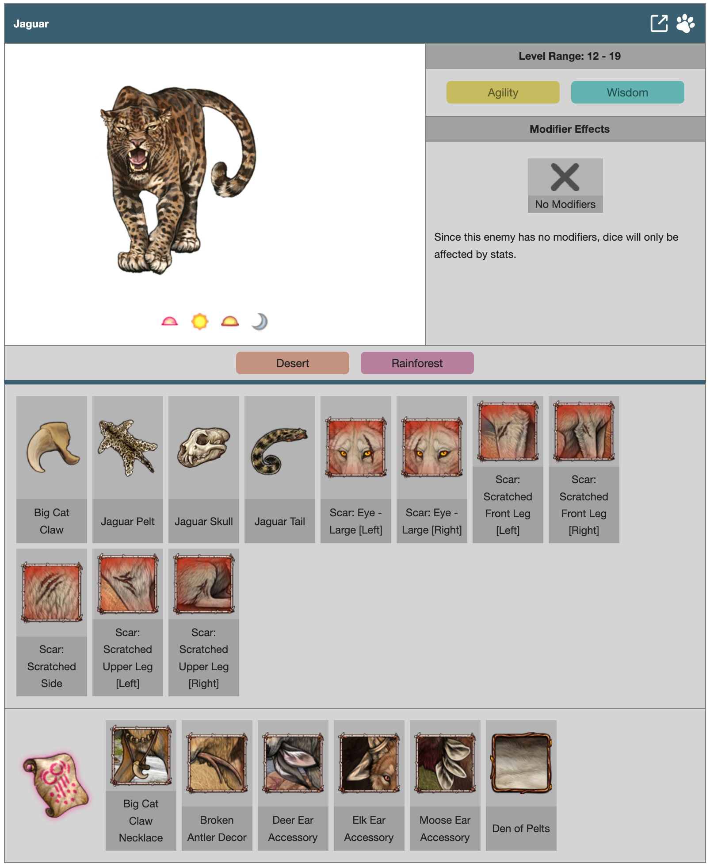Click the pink decor recipe scroll icon
The image size is (710, 868).
coord(55,785)
